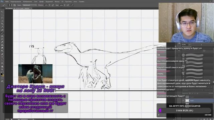
Task: Open the Слои menu
Action: [36, 2]
